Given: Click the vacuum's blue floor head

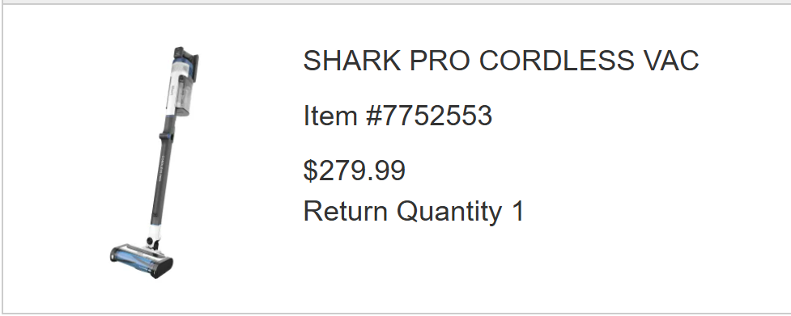Looking at the screenshot, I should pyautogui.click(x=141, y=260).
